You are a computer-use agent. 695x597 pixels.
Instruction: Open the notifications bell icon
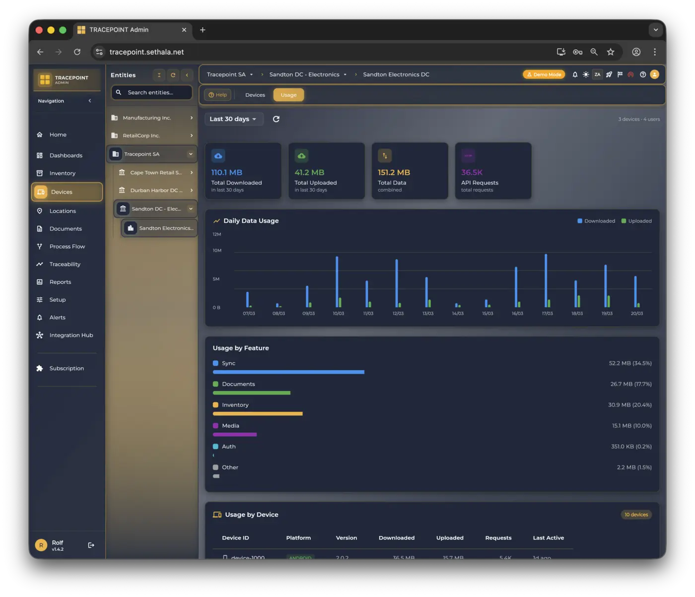(575, 74)
